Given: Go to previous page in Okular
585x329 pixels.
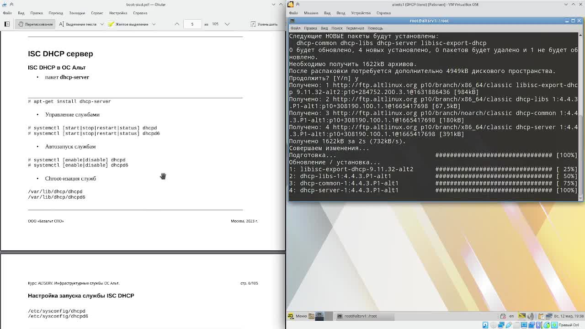Looking at the screenshot, I should click(177, 24).
